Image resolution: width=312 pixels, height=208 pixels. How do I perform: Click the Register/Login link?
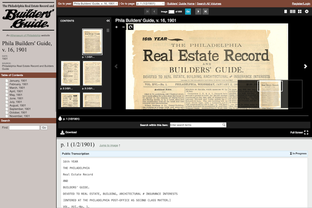click(301, 3)
